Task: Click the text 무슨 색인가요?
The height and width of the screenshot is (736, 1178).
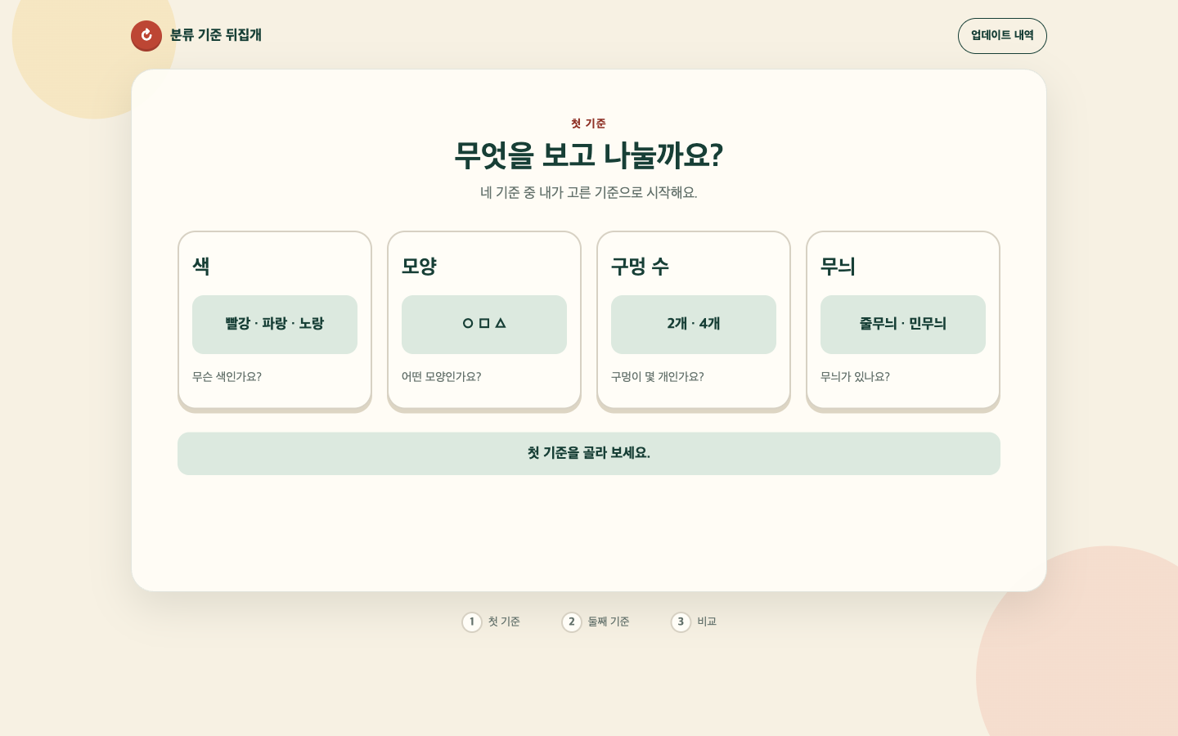Action: [x=227, y=377]
